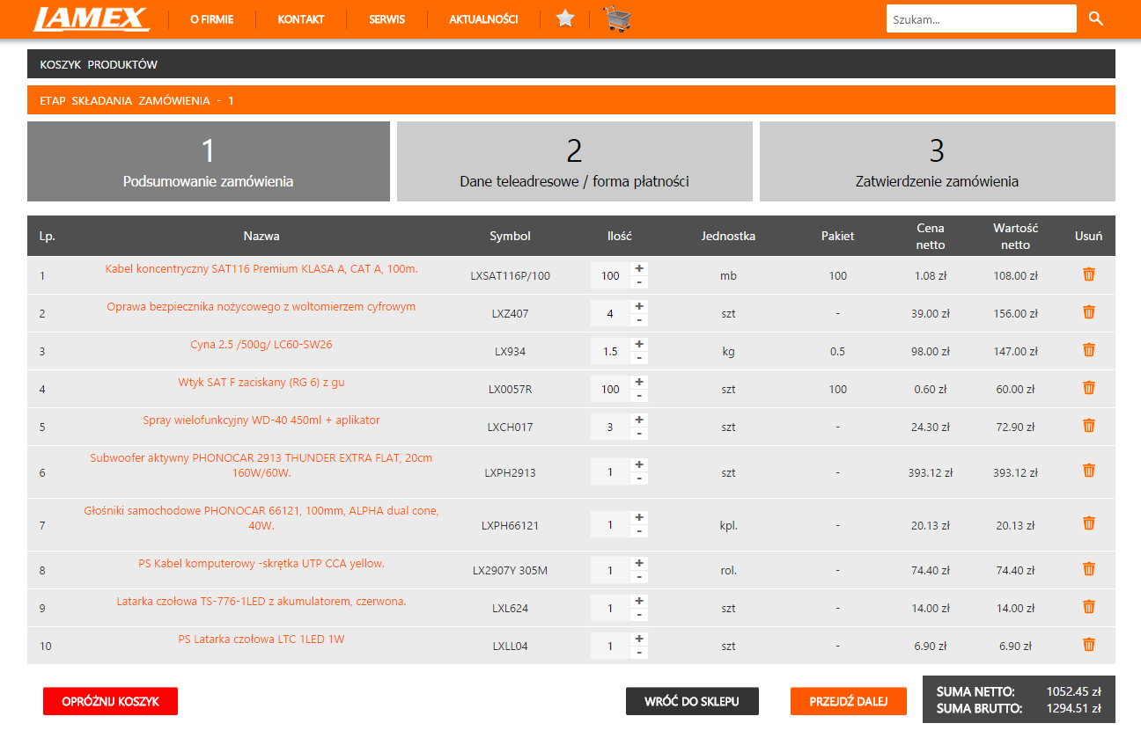Viewport: 1141px width, 738px height.
Task: Decrease quantity of Wtyk SAT F item
Action: tap(639, 396)
